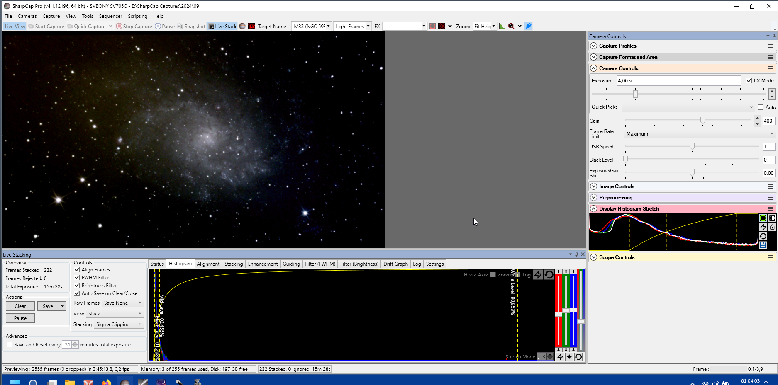Expand the Scope Controls section
The image size is (778, 385).
(594, 257)
